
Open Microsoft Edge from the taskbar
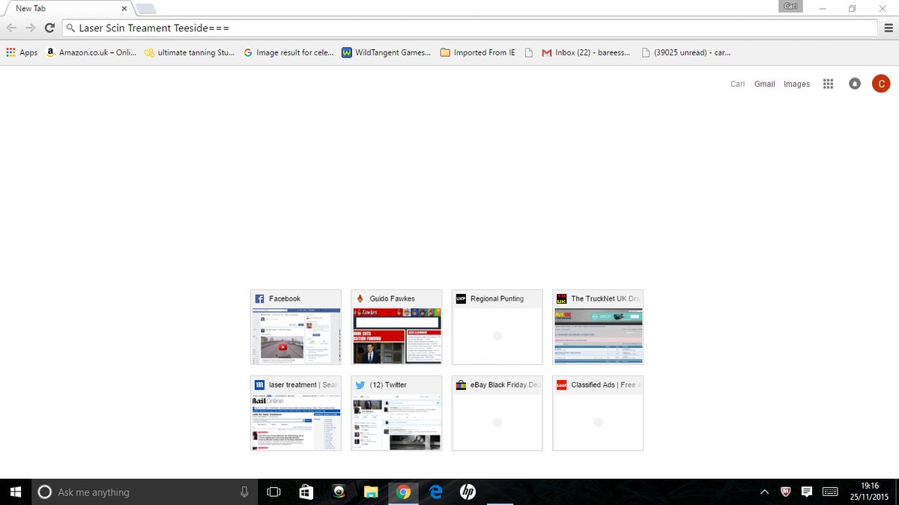click(436, 492)
